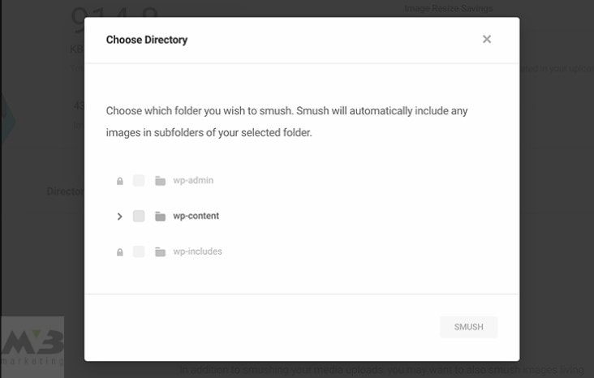Click the lock icon beside wp-includes

pos(120,252)
